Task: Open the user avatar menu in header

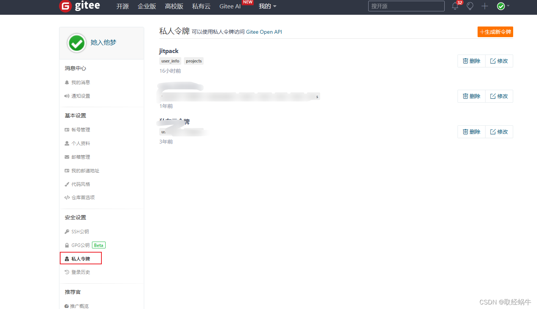Action: (503, 6)
